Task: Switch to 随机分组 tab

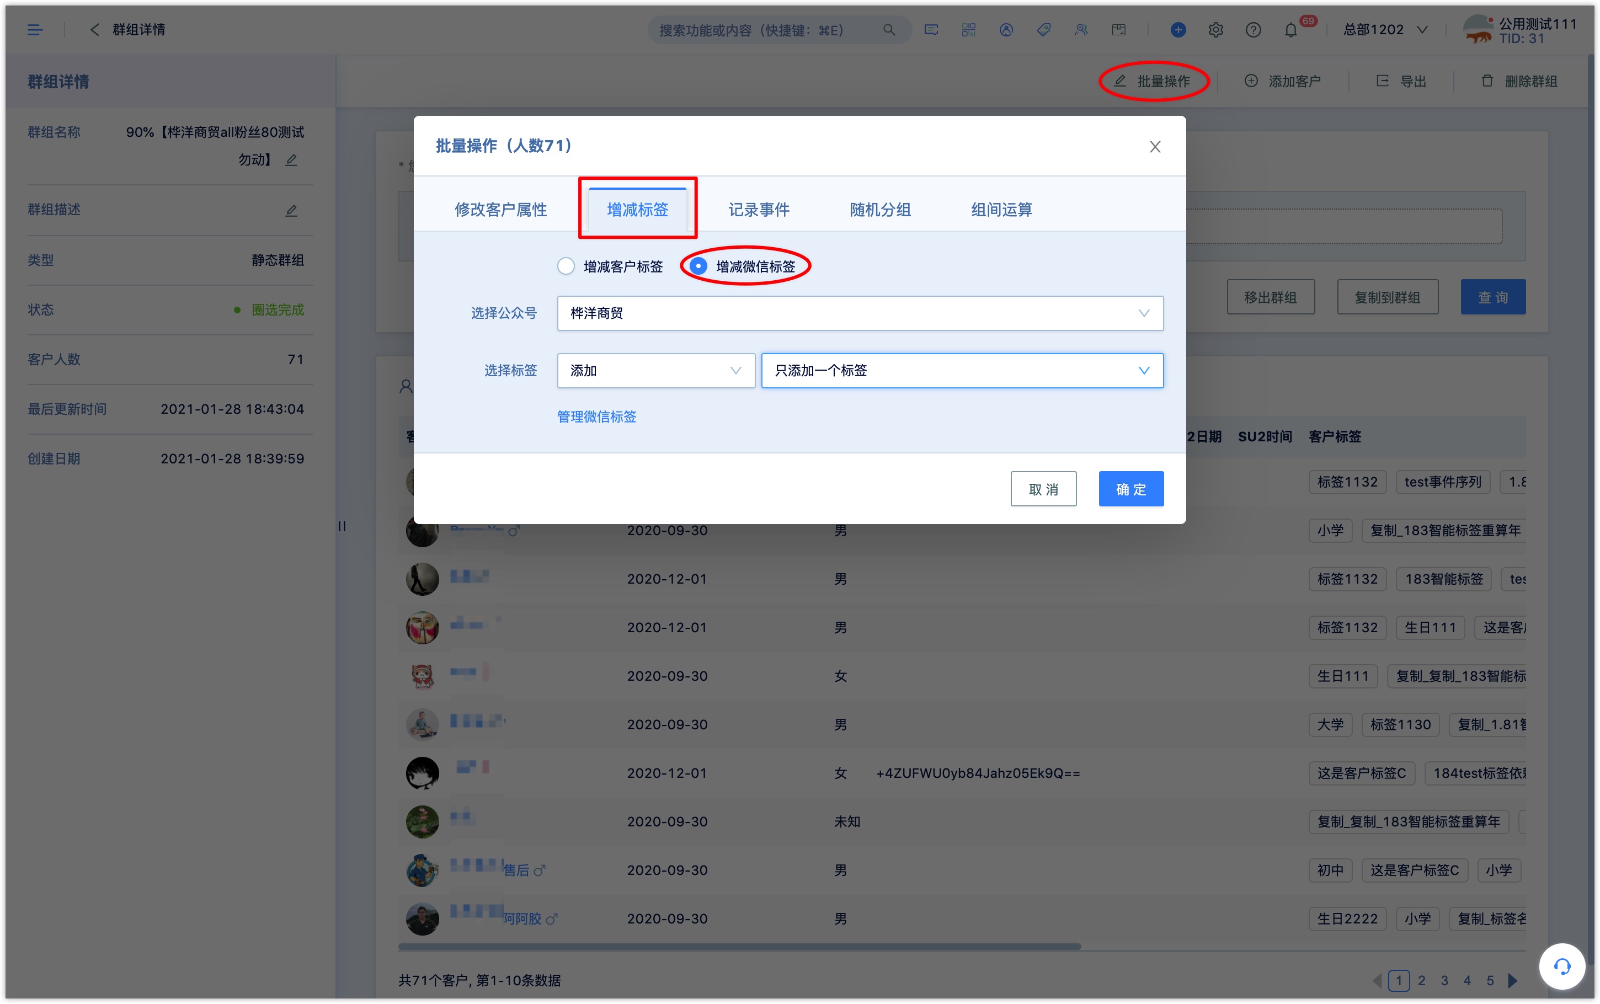Action: (x=881, y=210)
